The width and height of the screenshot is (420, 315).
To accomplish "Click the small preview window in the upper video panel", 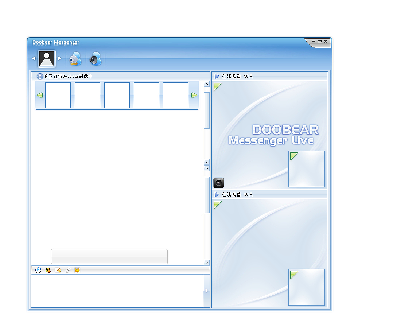I will click(x=306, y=169).
